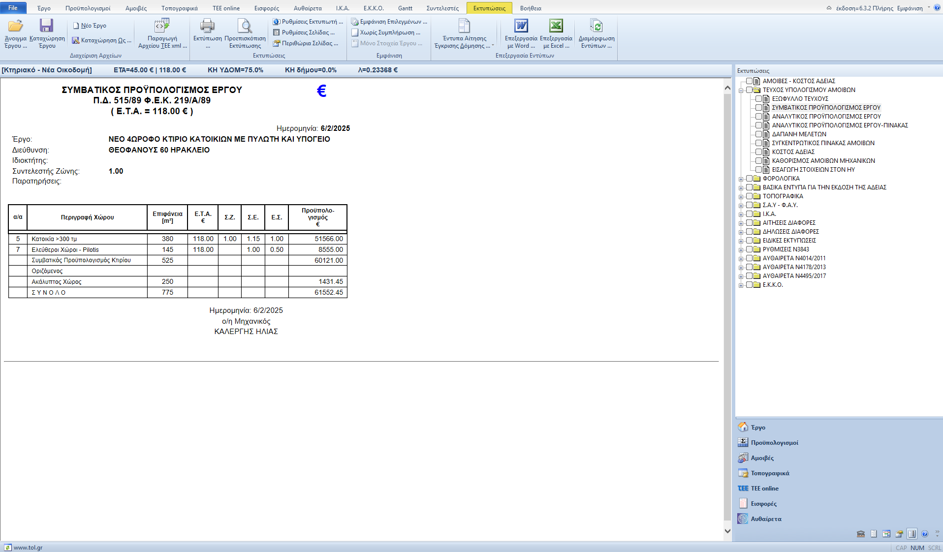This screenshot has width=943, height=552.
Task: Click the Καταχώρηση Έργου save icon
Action: [47, 26]
